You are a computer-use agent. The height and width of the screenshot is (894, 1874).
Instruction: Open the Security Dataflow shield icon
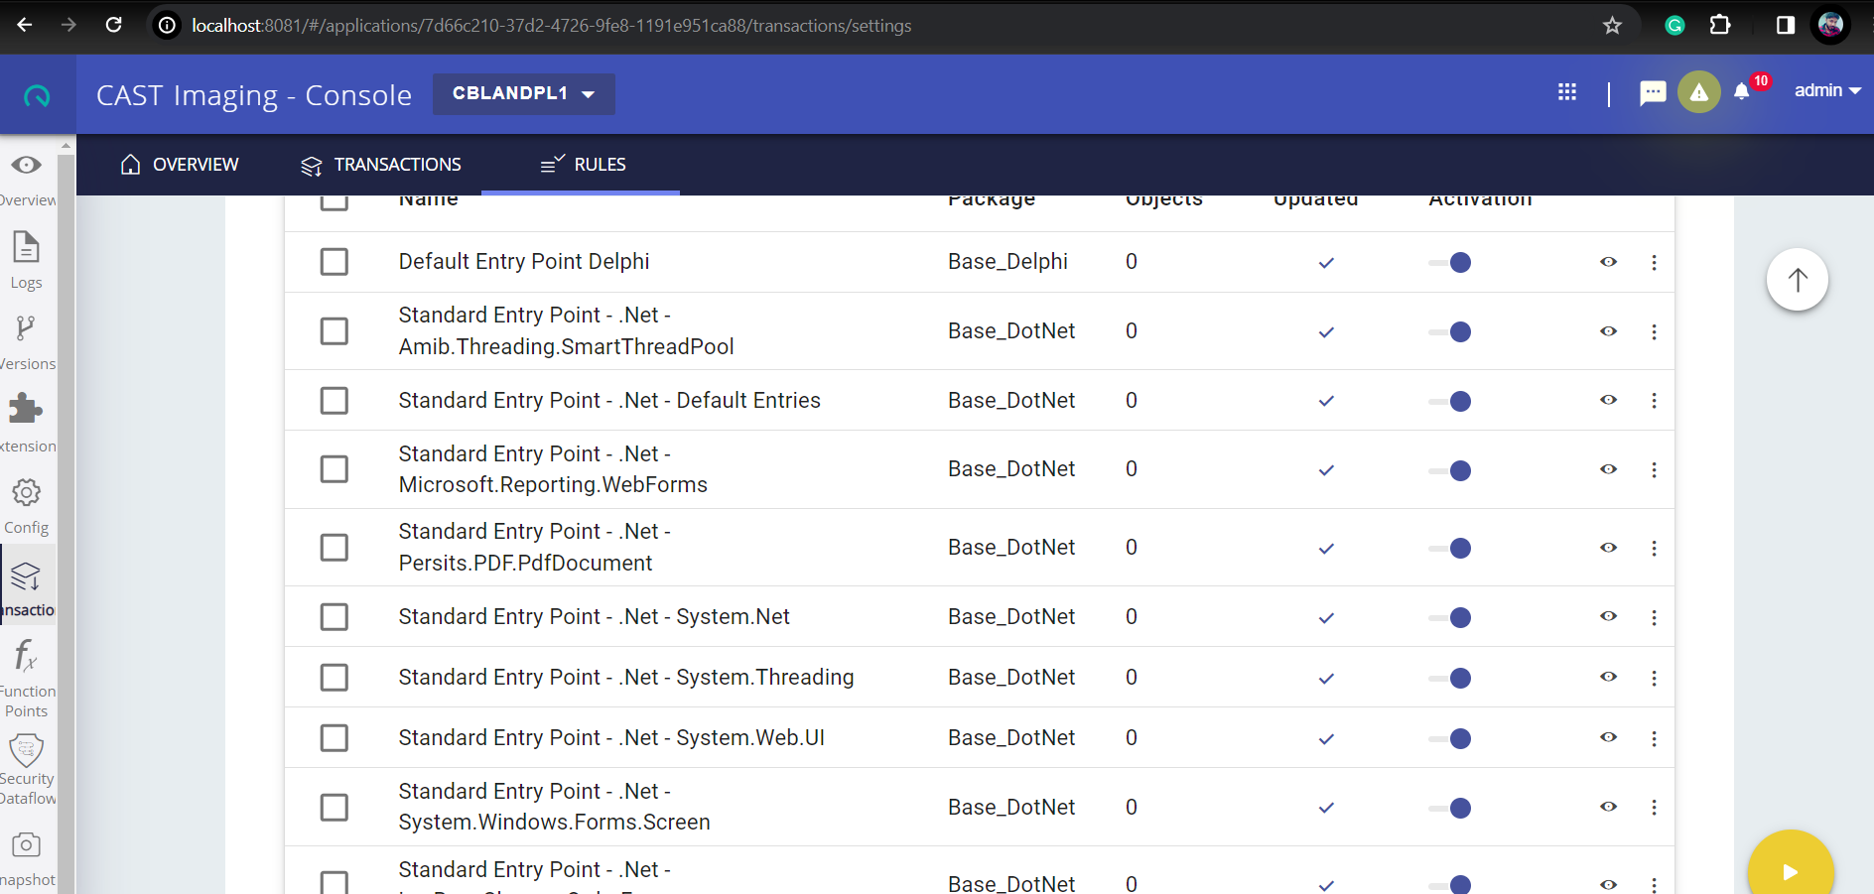point(27,769)
